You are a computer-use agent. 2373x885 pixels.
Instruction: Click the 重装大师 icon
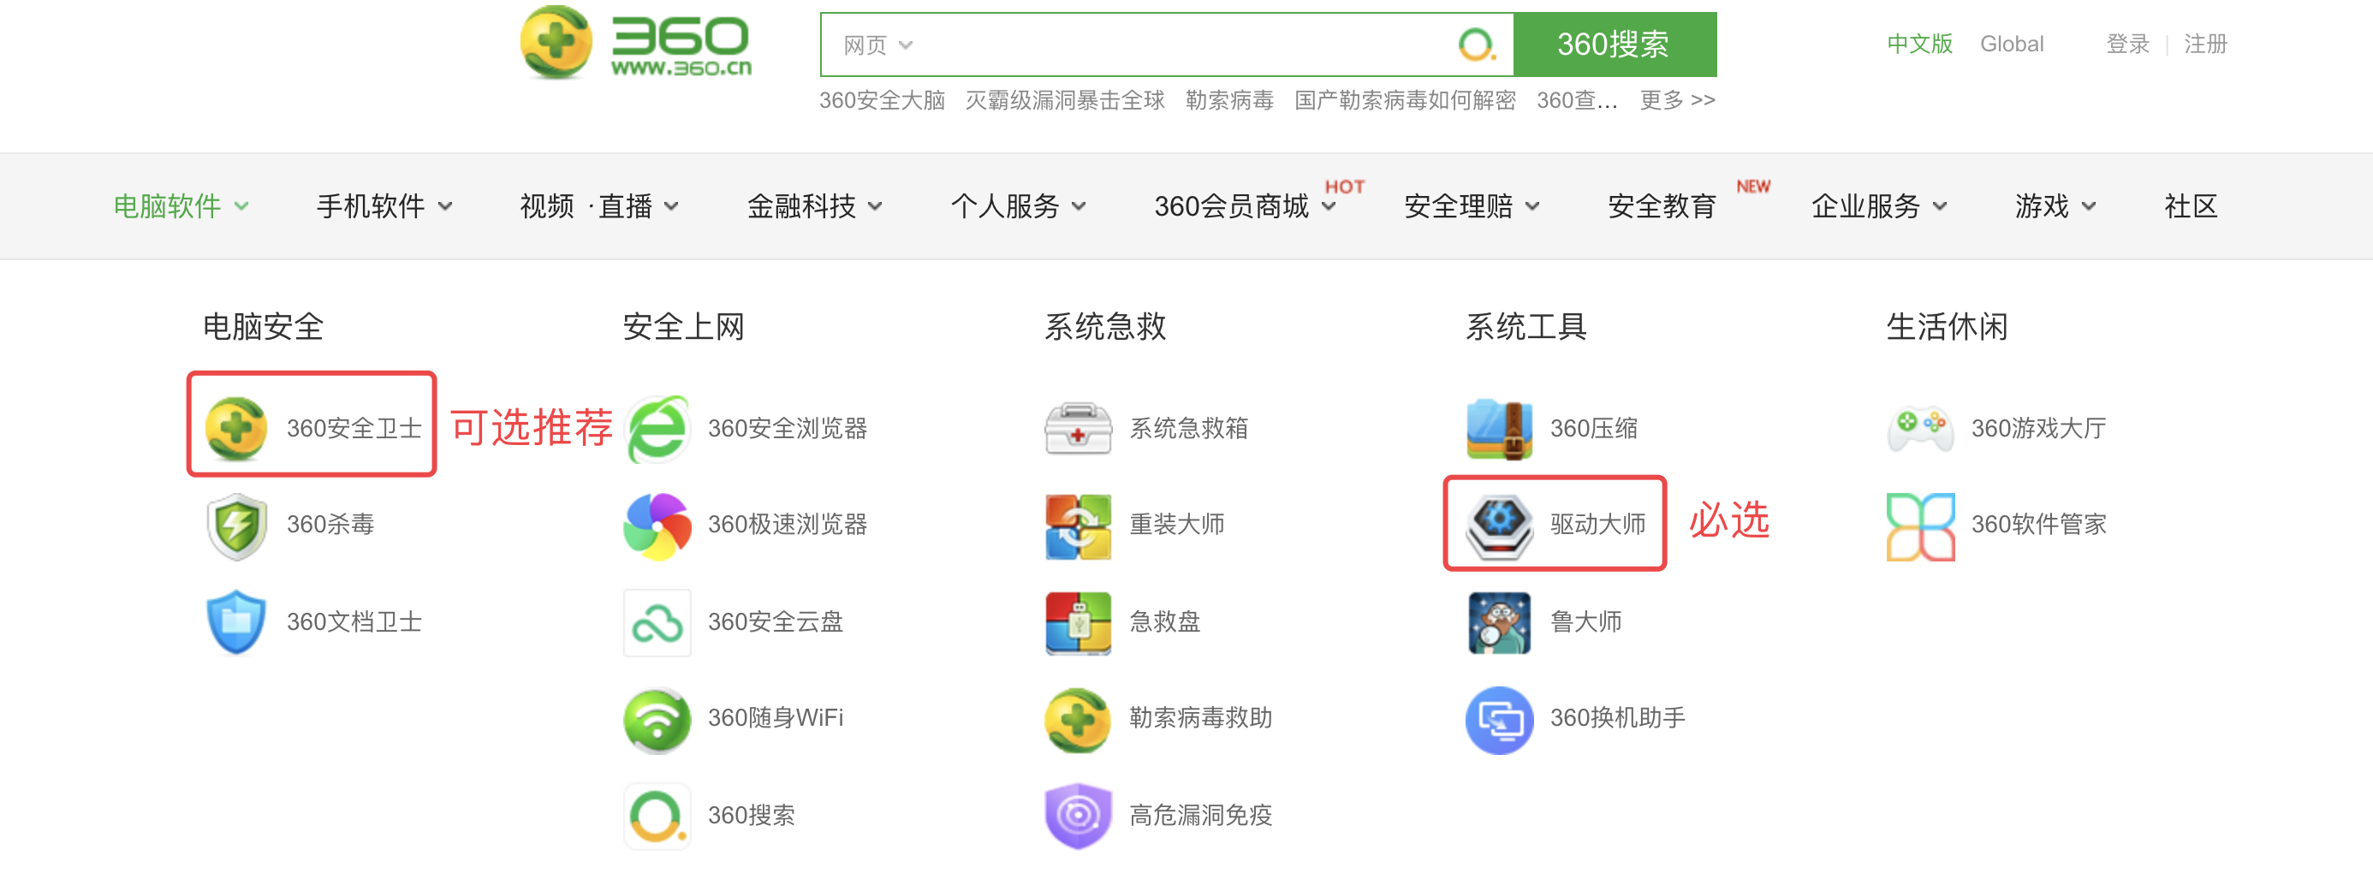(1078, 526)
